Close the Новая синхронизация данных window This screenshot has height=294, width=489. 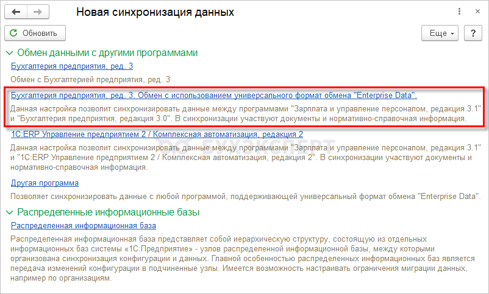(x=477, y=12)
